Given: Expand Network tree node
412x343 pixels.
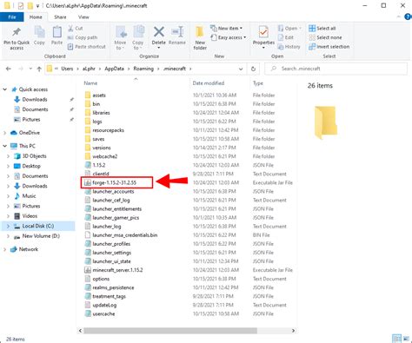Looking at the screenshot, I should (5, 249).
